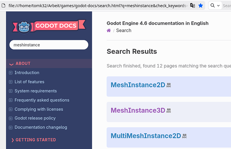
Task: Open Godot release policy link
Action: pos(35,118)
